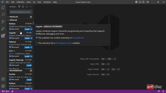166x93 pixels.
Task: Open the File menu
Action: [x=7, y=2]
